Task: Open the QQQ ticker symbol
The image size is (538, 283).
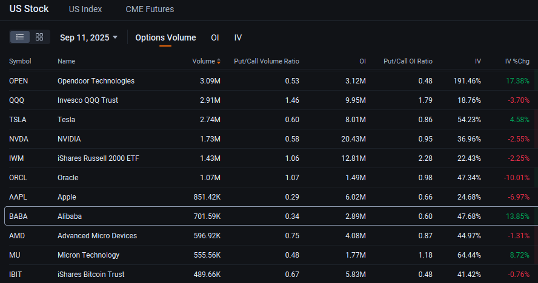Action: [x=16, y=100]
